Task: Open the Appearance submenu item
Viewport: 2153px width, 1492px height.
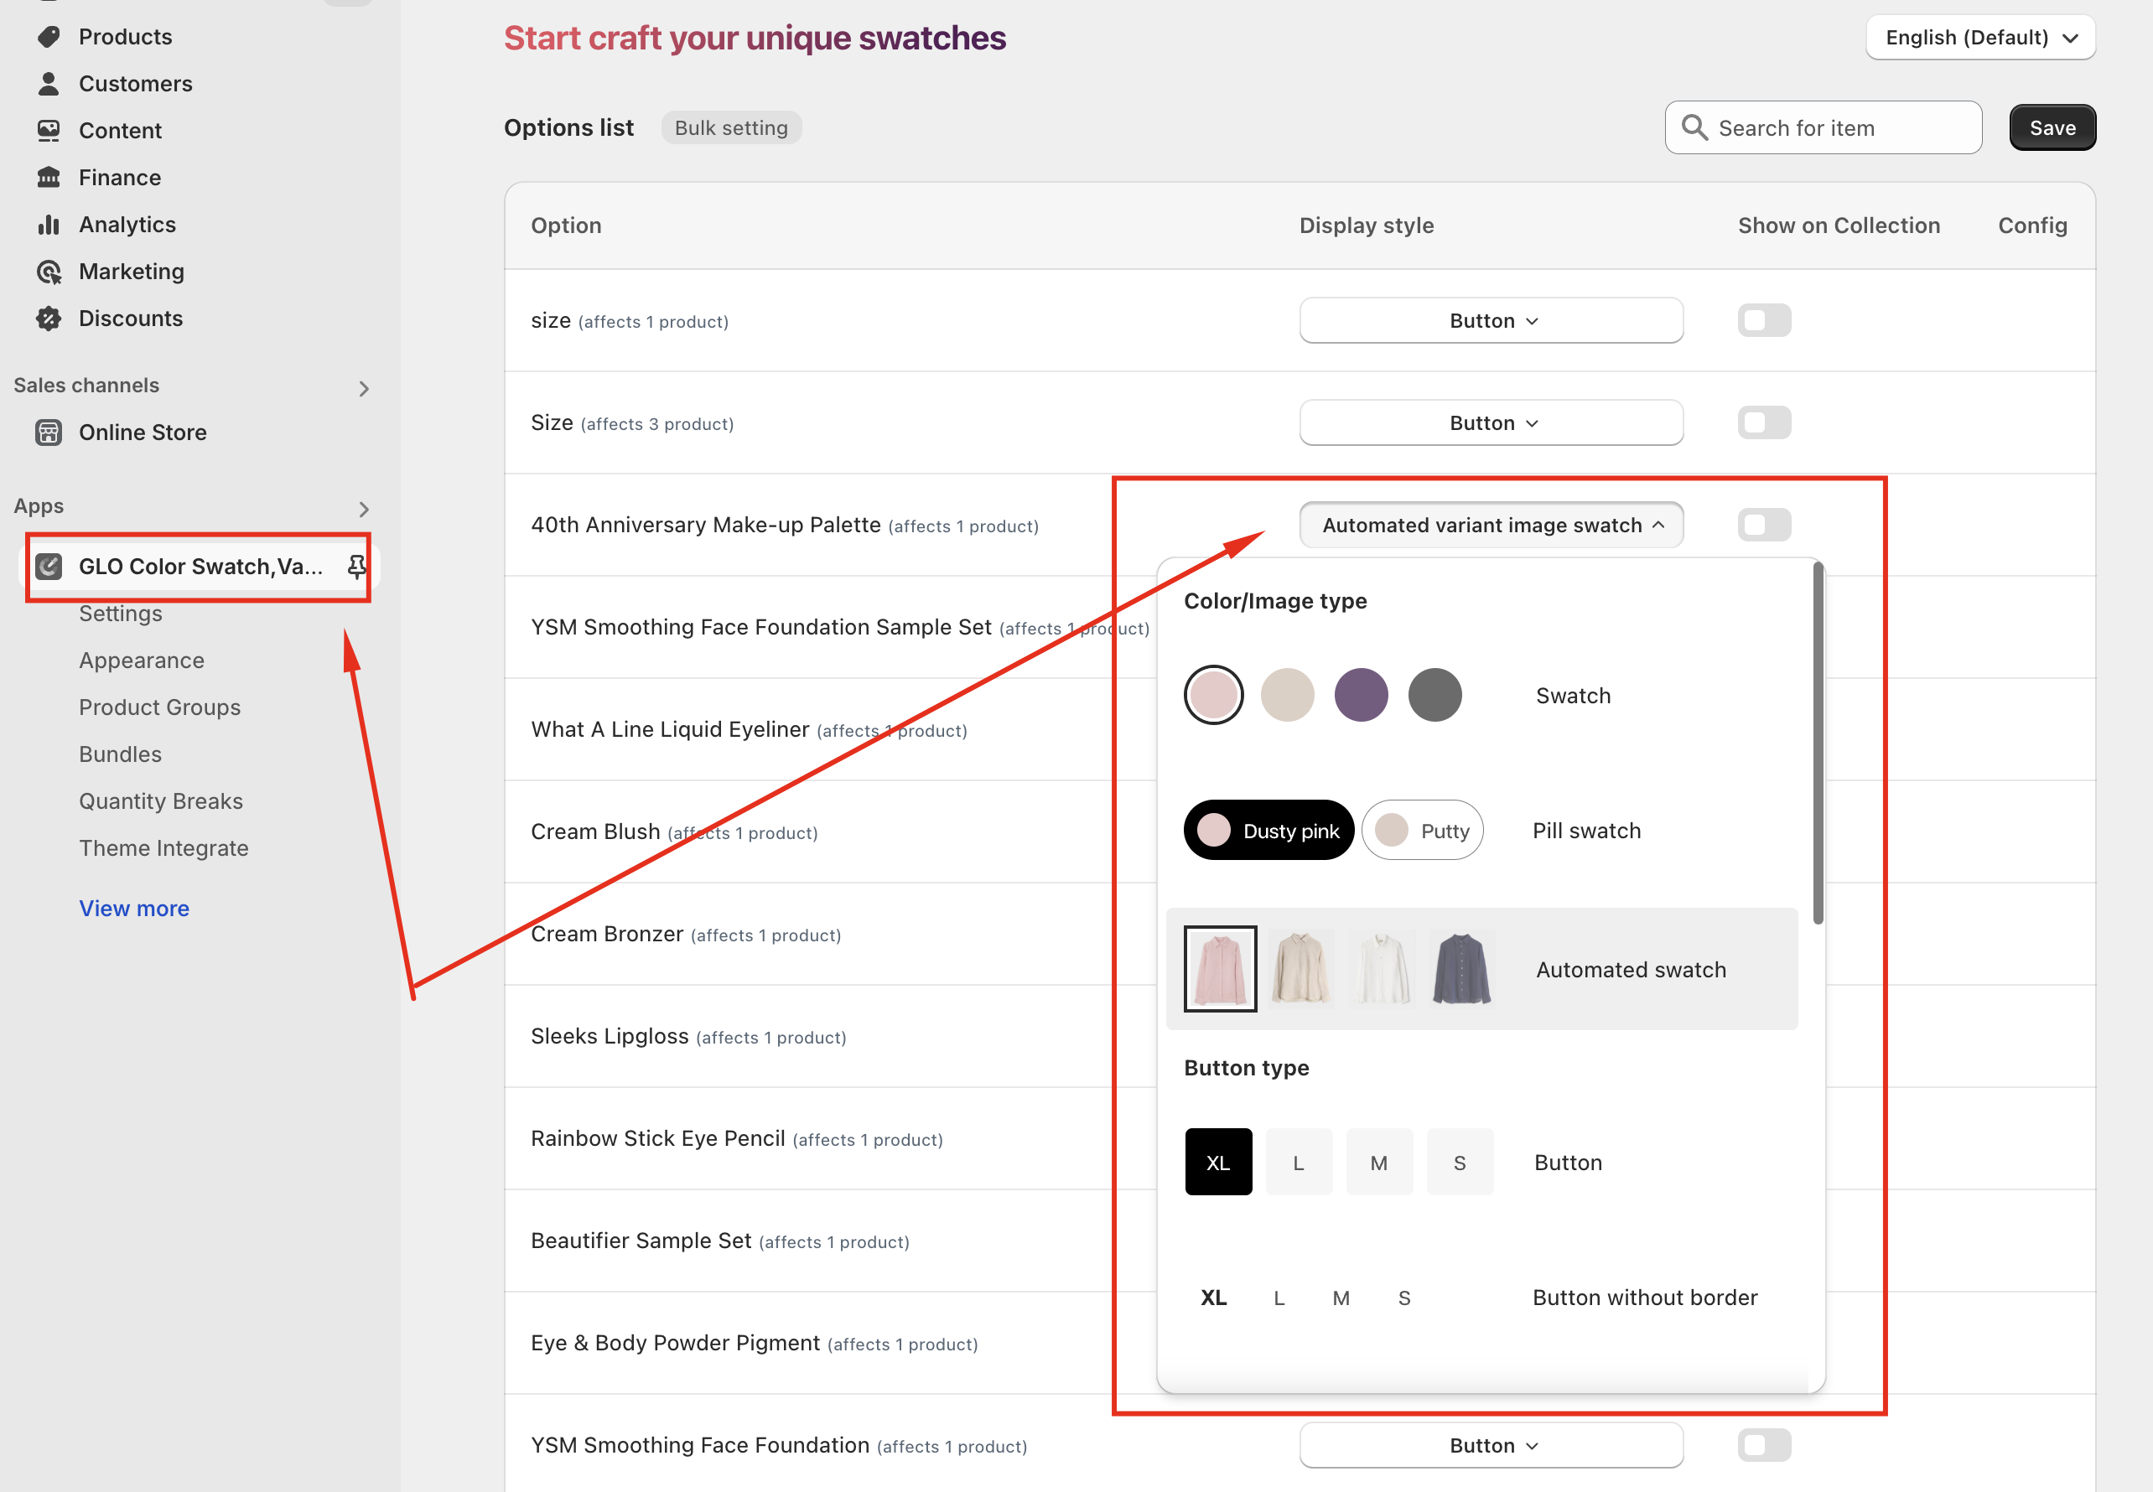Action: click(141, 660)
